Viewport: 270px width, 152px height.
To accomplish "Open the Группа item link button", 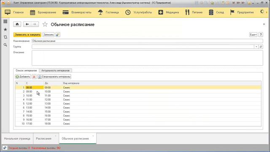I will tap(261, 47).
